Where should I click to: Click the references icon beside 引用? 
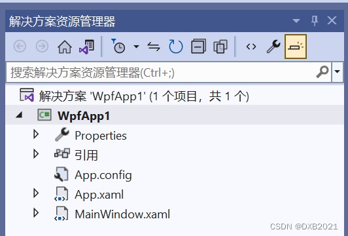pos(62,153)
